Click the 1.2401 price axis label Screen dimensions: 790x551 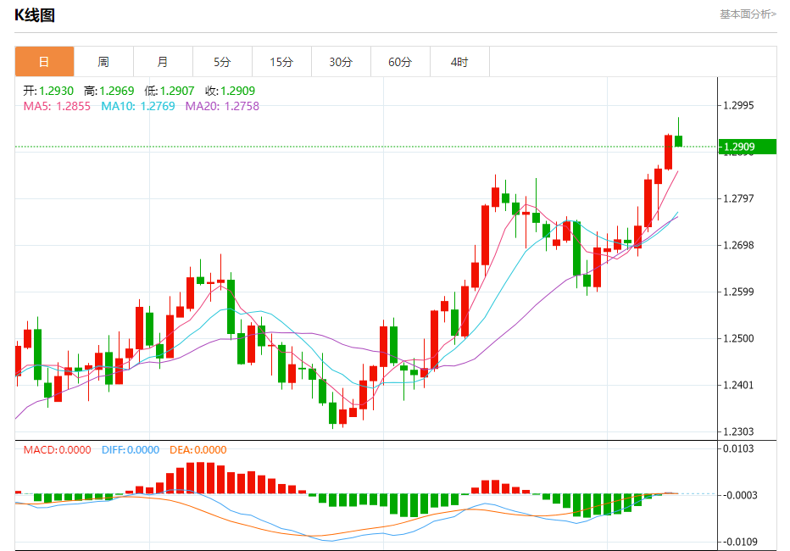[738, 386]
